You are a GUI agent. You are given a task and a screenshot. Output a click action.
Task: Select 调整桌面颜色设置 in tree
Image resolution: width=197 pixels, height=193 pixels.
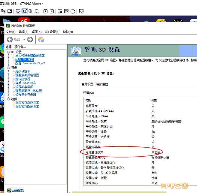click(x=27, y=75)
